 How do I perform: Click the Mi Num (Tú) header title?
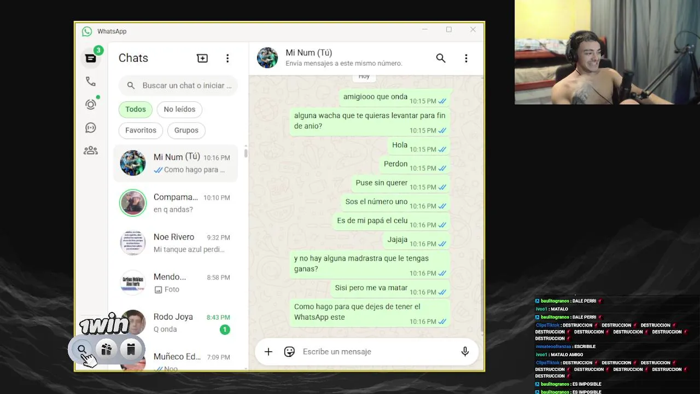click(x=309, y=53)
